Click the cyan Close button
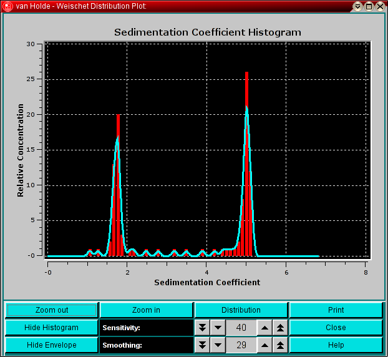Viewport: 388px width, 357px height. point(336,328)
